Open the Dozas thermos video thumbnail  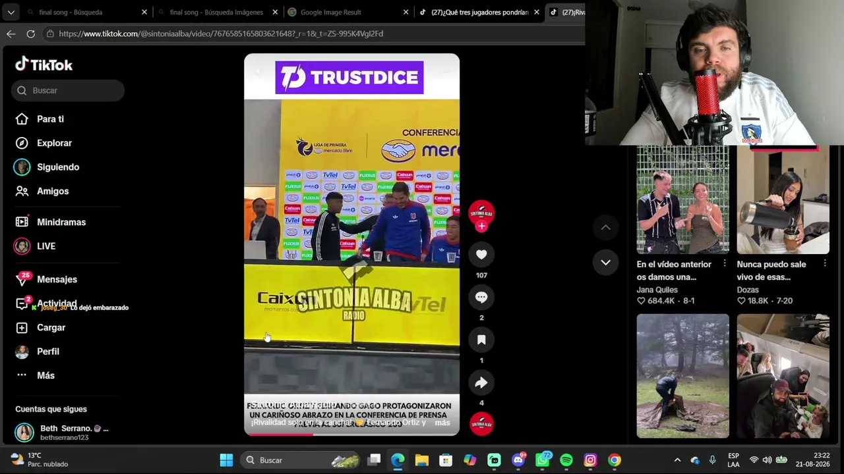(783, 199)
